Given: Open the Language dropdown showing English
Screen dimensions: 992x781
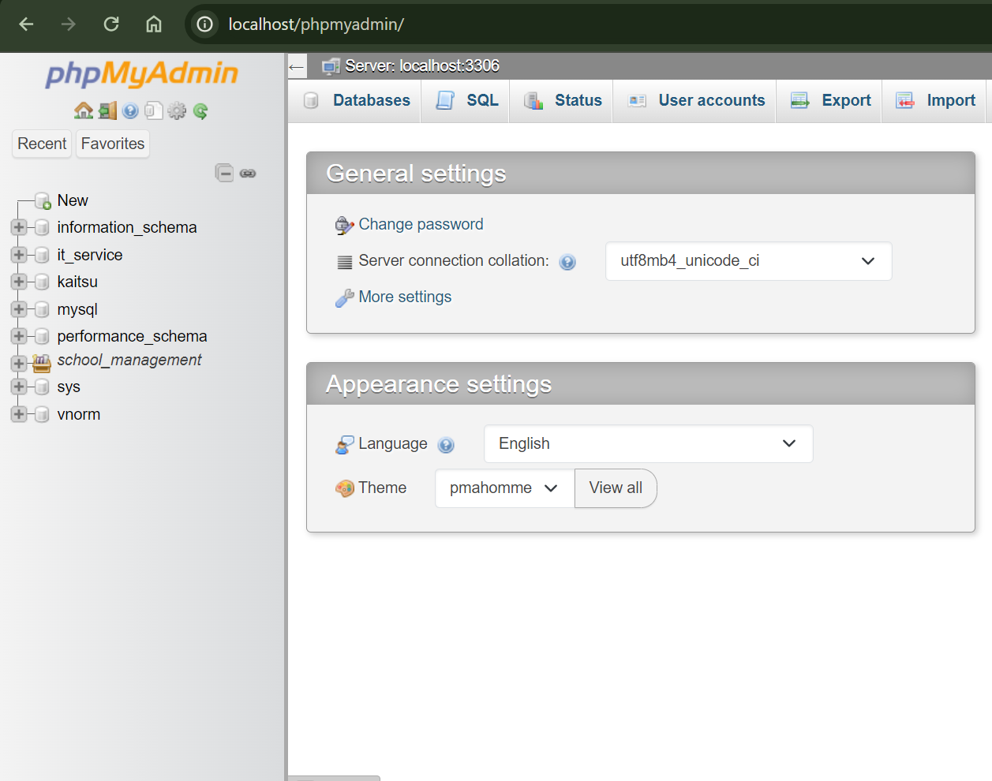Looking at the screenshot, I should pyautogui.click(x=648, y=444).
